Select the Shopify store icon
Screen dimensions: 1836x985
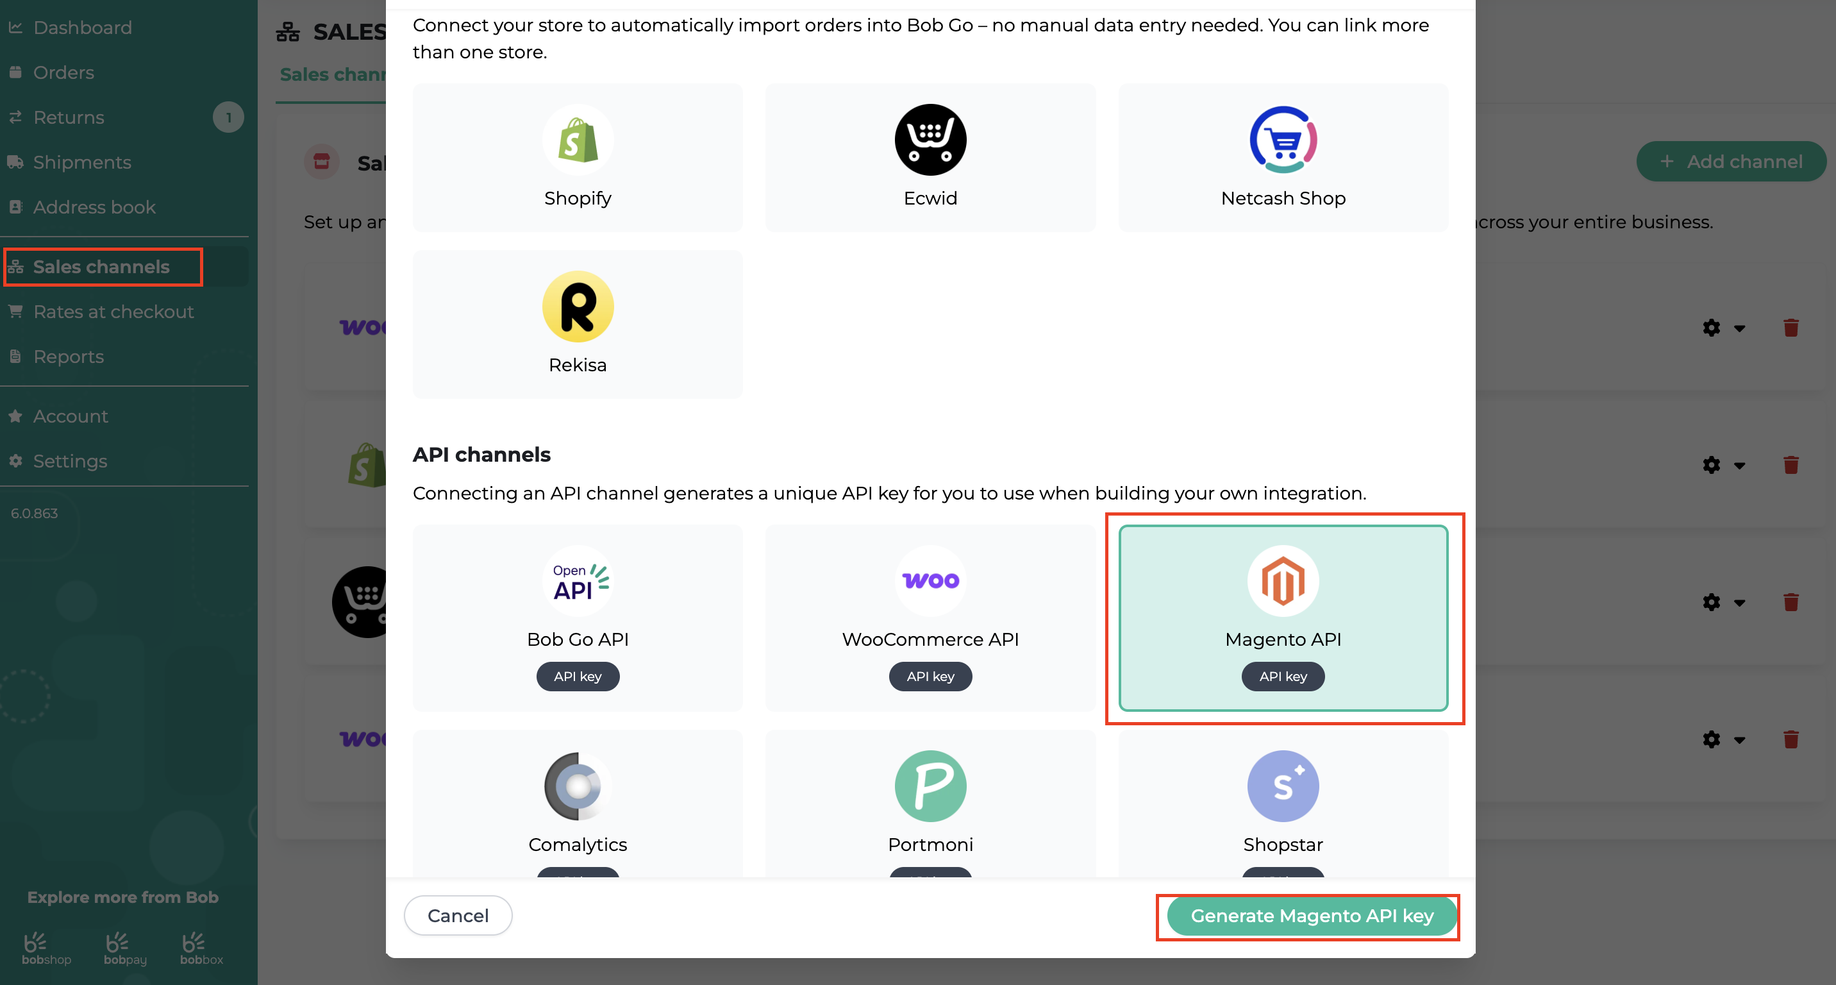click(x=578, y=140)
